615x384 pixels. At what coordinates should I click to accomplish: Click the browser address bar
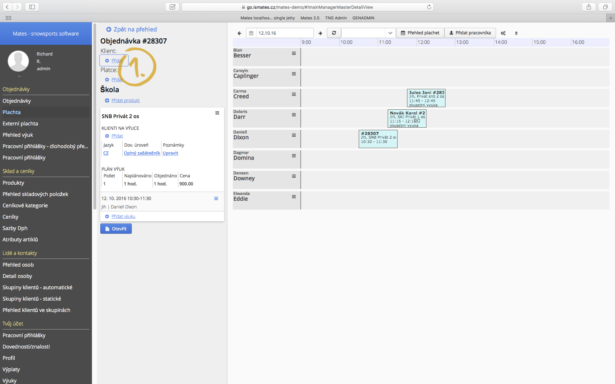tap(307, 7)
